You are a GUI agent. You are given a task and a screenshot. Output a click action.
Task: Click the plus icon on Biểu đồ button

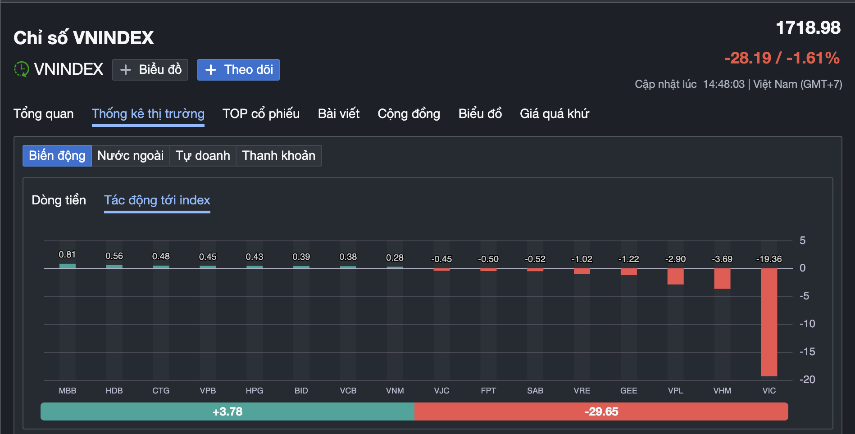click(126, 70)
